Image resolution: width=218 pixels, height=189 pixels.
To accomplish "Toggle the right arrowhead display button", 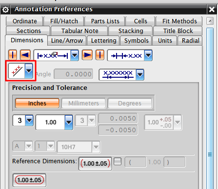I will [87, 55].
